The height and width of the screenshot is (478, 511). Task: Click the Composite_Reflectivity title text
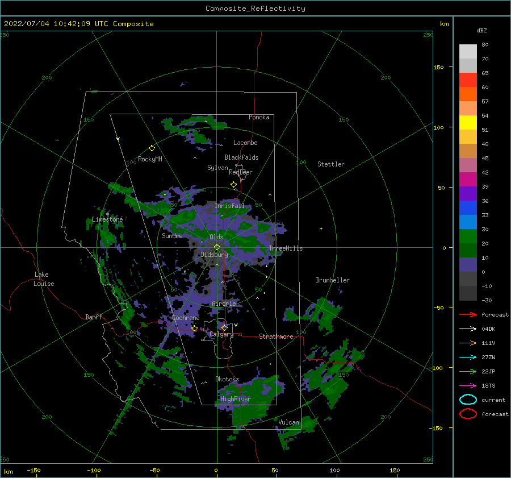(256, 9)
